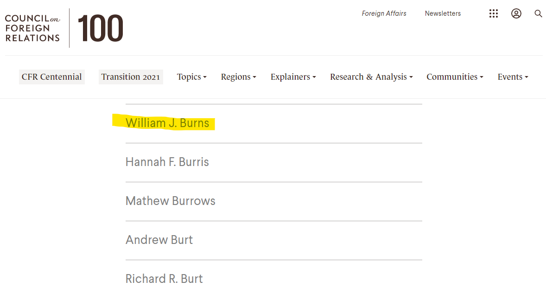Select Andrew Burt in the list
Image resolution: width=546 pixels, height=288 pixels.
pos(159,240)
